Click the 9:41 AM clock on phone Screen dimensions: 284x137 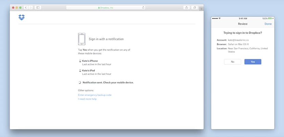(243, 18)
